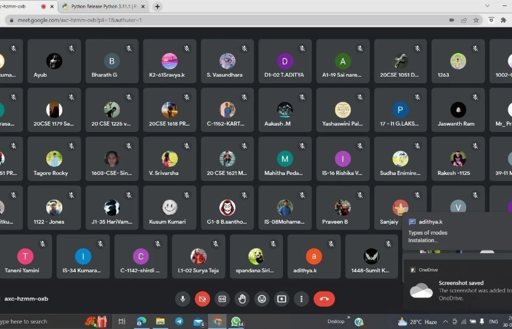The height and width of the screenshot is (329, 512).
Task: Click the share page icon in address bar
Action: point(464,20)
